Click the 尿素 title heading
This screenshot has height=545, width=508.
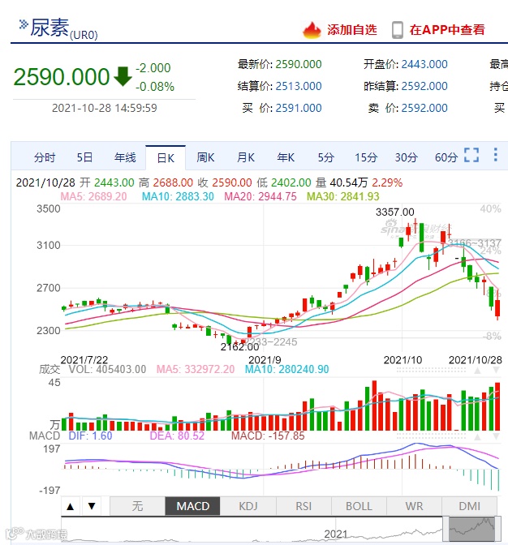(50, 28)
